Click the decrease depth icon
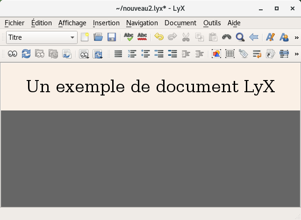This screenshot has height=220, width=301. click(200, 54)
